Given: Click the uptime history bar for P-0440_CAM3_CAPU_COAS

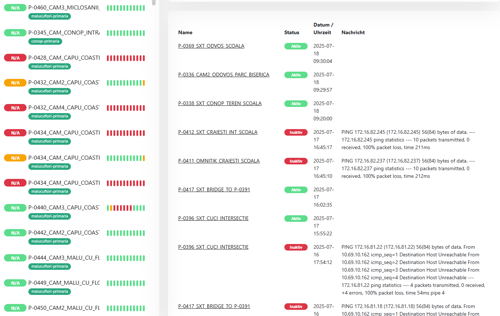Looking at the screenshot, I should (x=125, y=208).
